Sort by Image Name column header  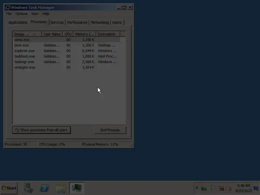click(x=27, y=34)
